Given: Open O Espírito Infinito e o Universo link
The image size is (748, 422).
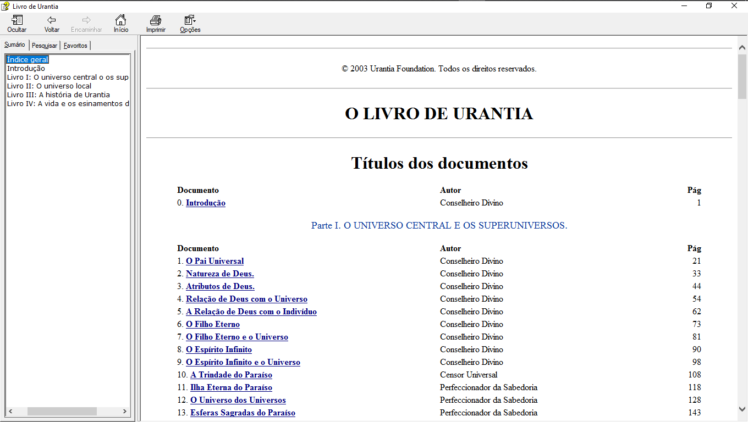Looking at the screenshot, I should [243, 362].
